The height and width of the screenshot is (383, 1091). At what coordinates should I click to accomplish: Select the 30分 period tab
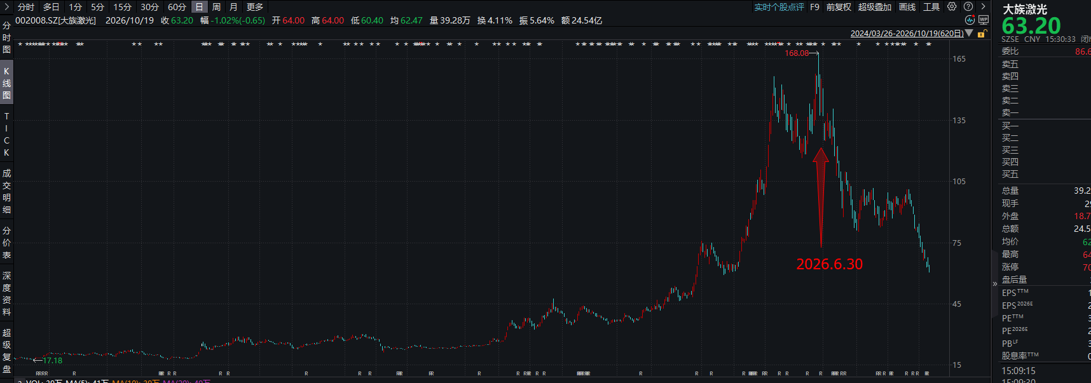tap(149, 7)
